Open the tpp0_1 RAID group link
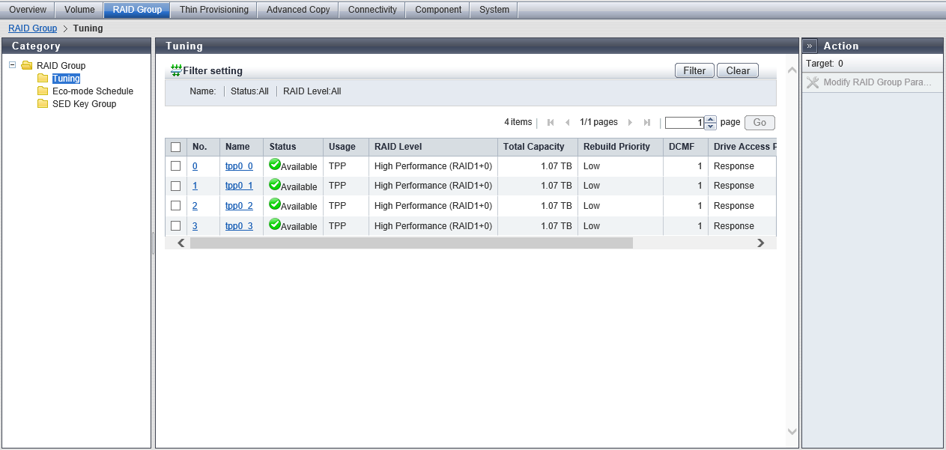Image resolution: width=946 pixels, height=450 pixels. pos(239,186)
